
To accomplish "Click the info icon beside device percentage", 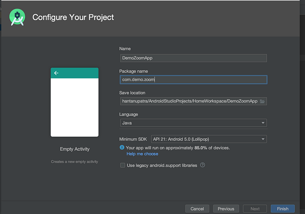I will tap(122, 148).
